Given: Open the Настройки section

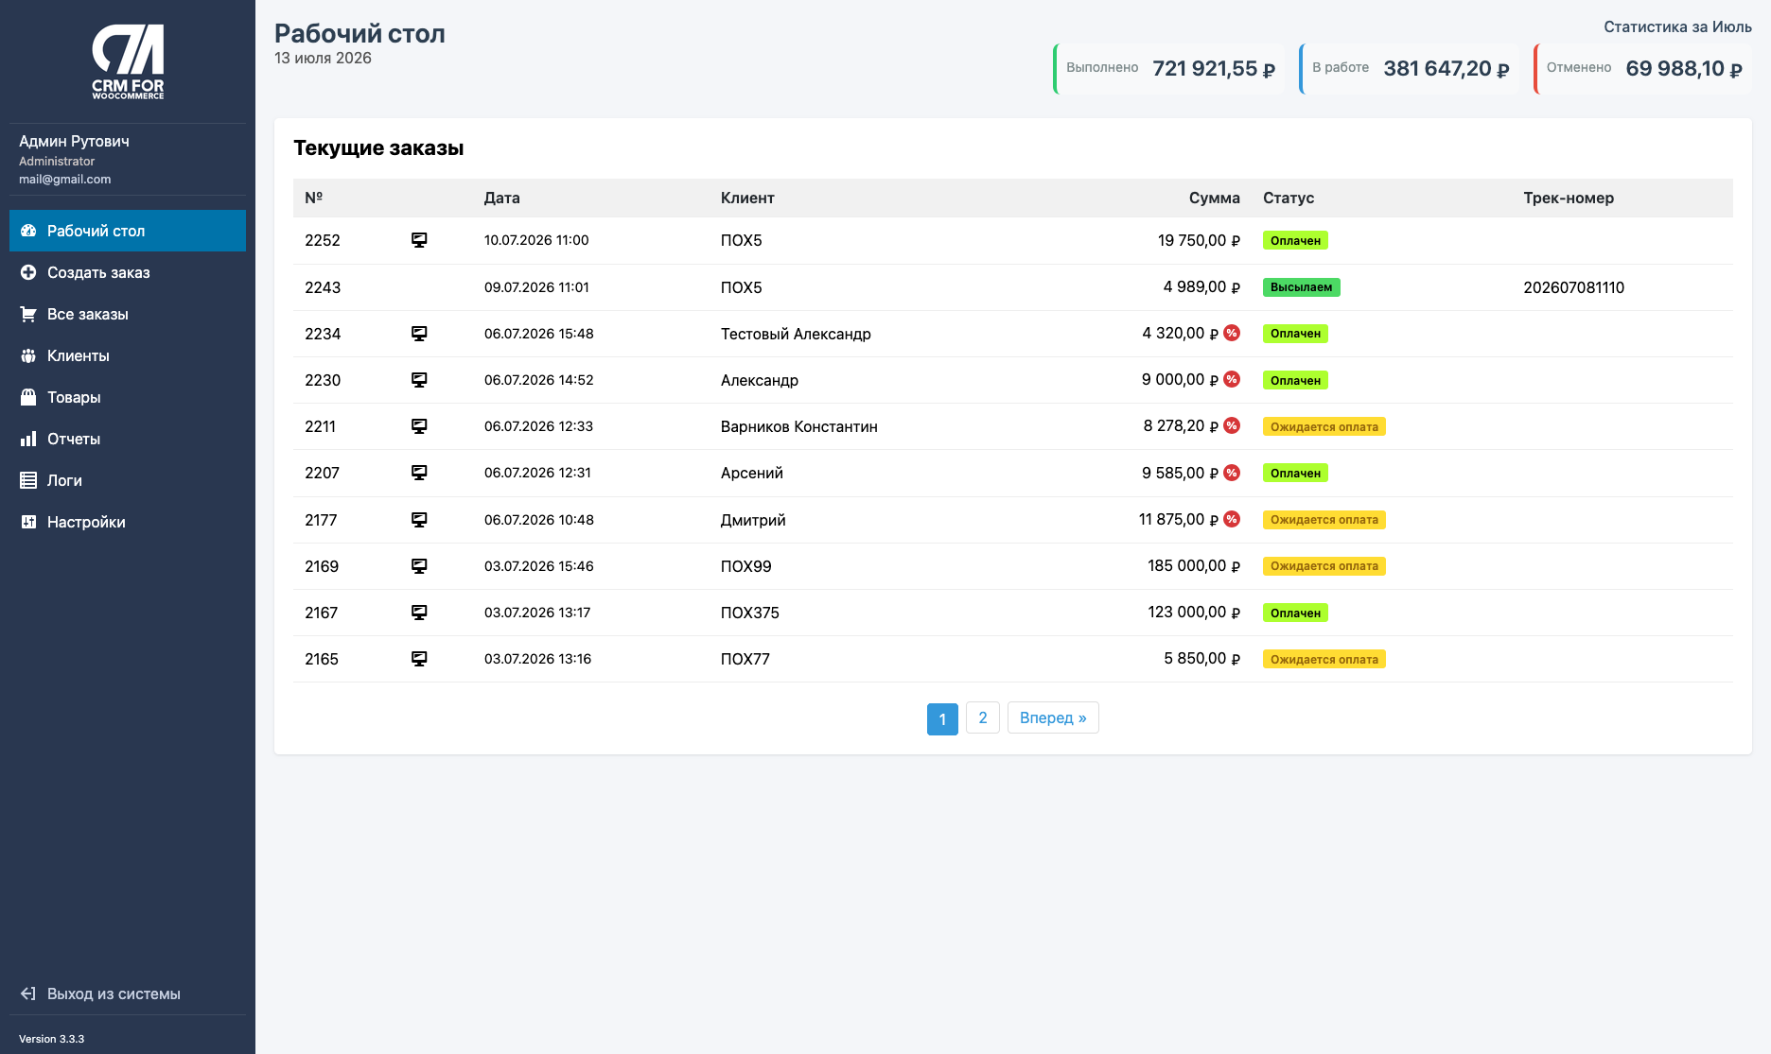Looking at the screenshot, I should (x=128, y=522).
